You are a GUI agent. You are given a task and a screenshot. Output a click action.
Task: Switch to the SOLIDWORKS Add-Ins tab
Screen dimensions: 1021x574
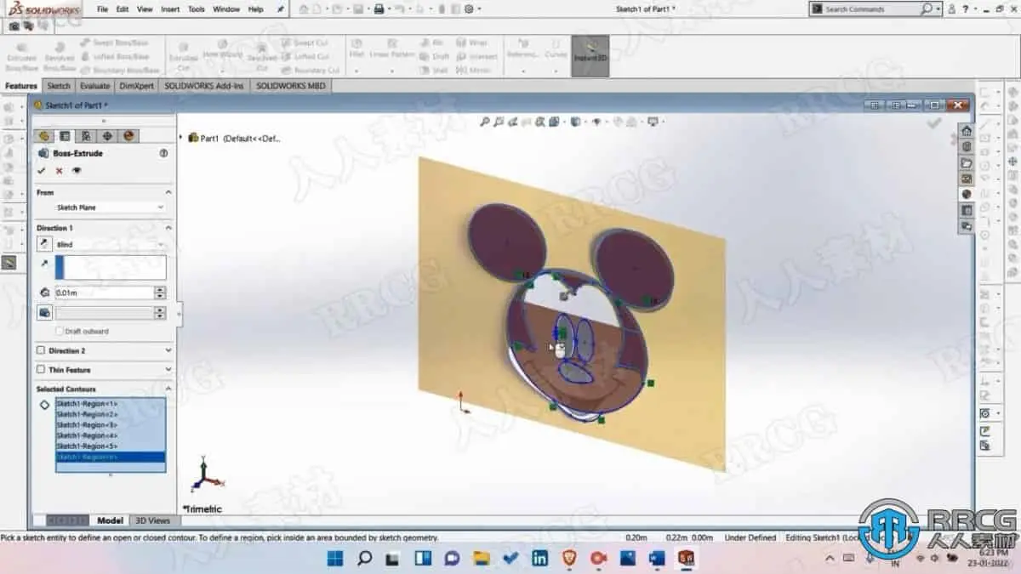coord(204,86)
